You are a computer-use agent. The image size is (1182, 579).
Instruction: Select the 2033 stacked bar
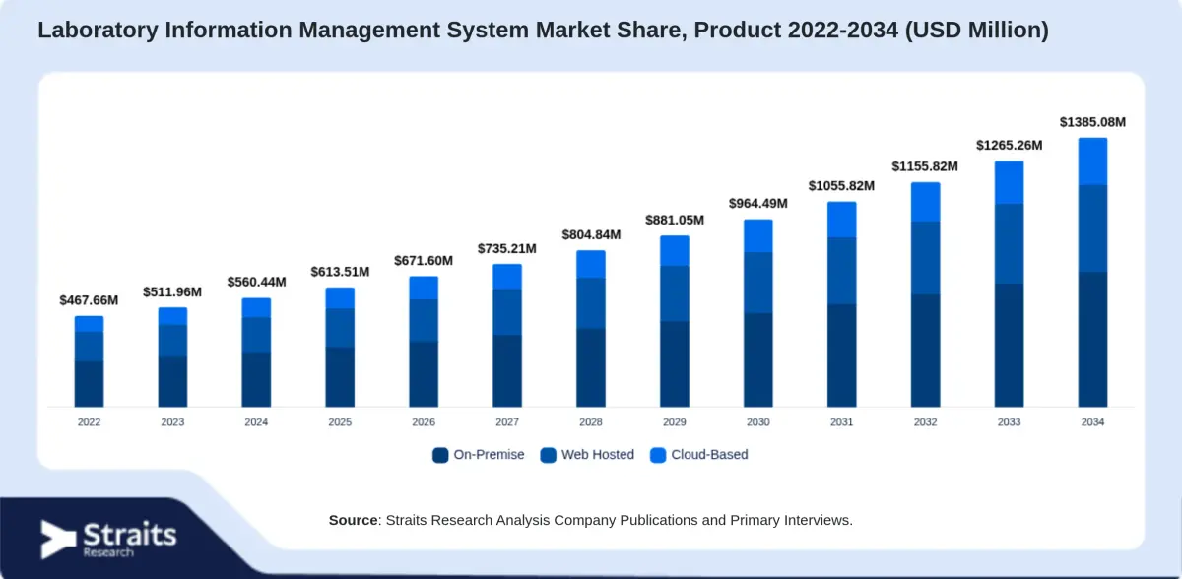tap(1010, 284)
